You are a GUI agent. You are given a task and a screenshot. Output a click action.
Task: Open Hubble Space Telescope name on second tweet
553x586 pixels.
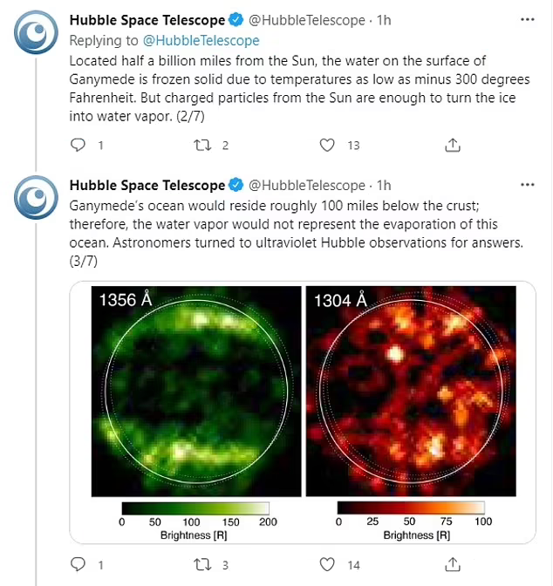tap(147, 185)
